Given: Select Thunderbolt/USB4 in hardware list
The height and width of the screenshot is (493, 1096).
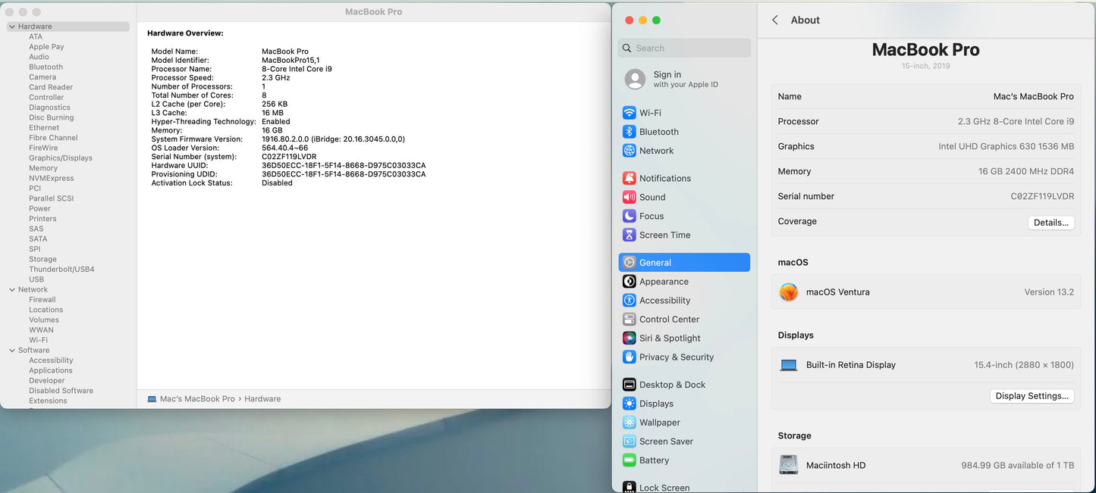Looking at the screenshot, I should (61, 270).
